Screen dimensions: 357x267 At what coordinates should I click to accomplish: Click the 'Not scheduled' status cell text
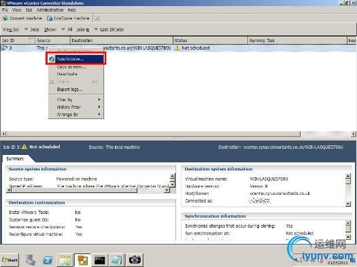pos(196,48)
